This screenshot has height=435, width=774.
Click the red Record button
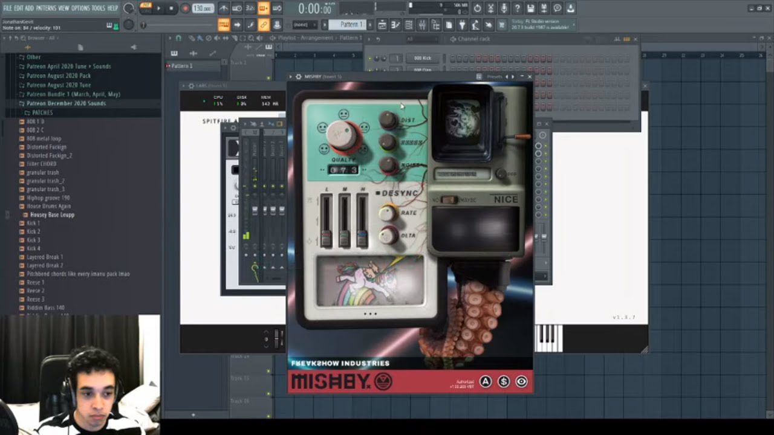186,8
